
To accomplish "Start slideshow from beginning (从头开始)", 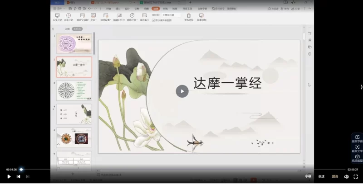I will [57, 17].
